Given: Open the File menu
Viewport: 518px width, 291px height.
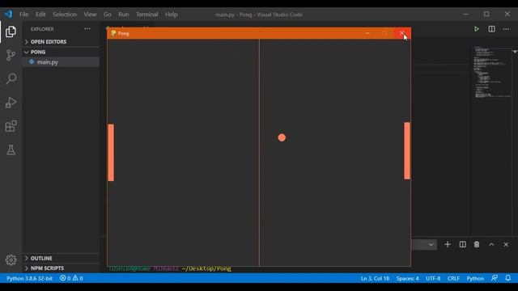Looking at the screenshot, I should tap(23, 15).
